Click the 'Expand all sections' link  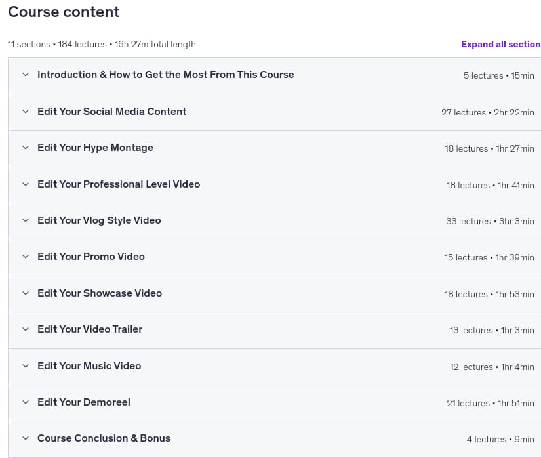pos(501,44)
